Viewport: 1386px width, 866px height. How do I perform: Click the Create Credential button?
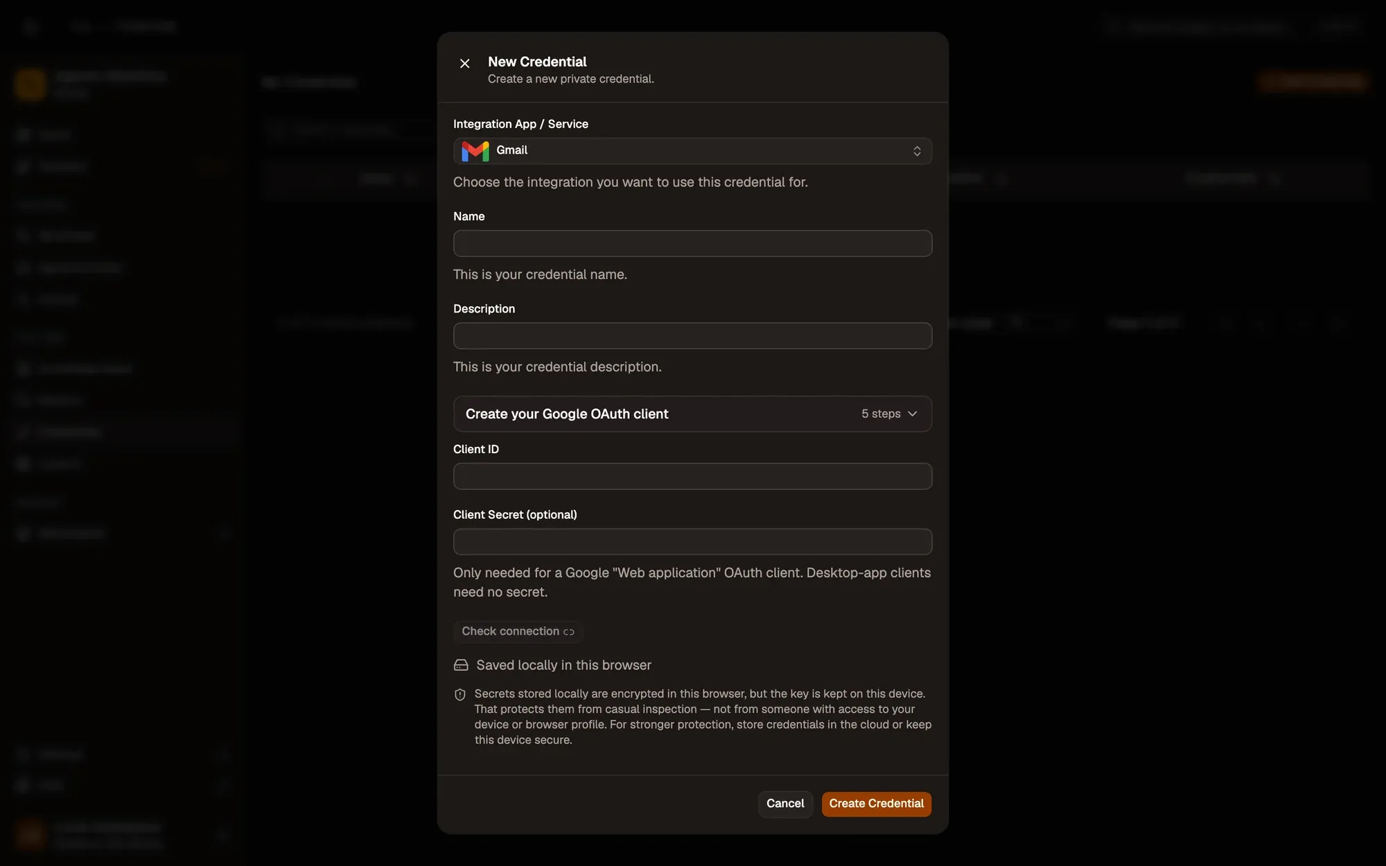(x=876, y=804)
